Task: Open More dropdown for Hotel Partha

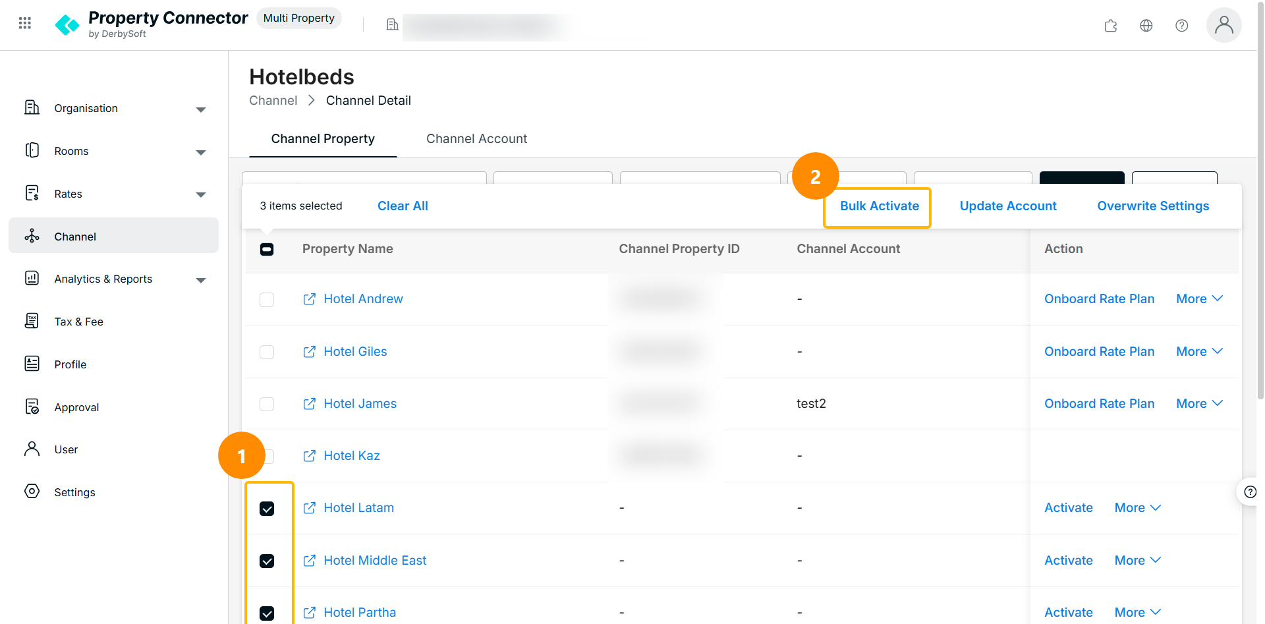Action: coord(1138,612)
